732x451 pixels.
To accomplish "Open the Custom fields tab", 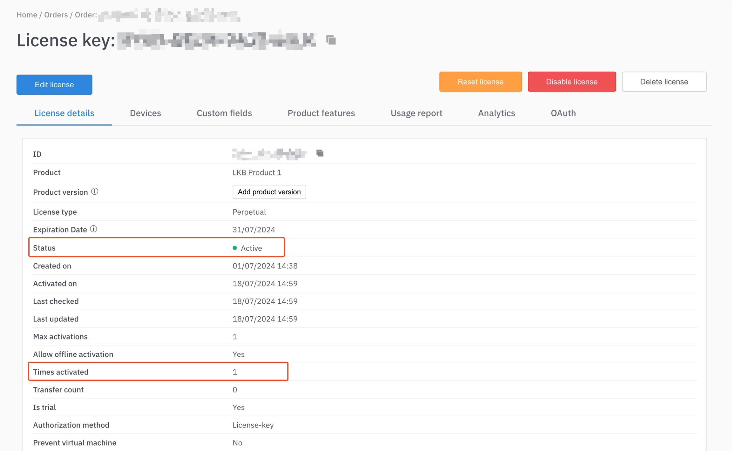I will (224, 113).
